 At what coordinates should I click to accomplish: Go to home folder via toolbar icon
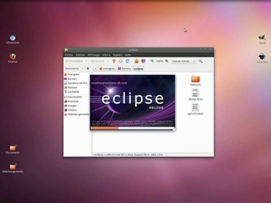click(x=137, y=61)
